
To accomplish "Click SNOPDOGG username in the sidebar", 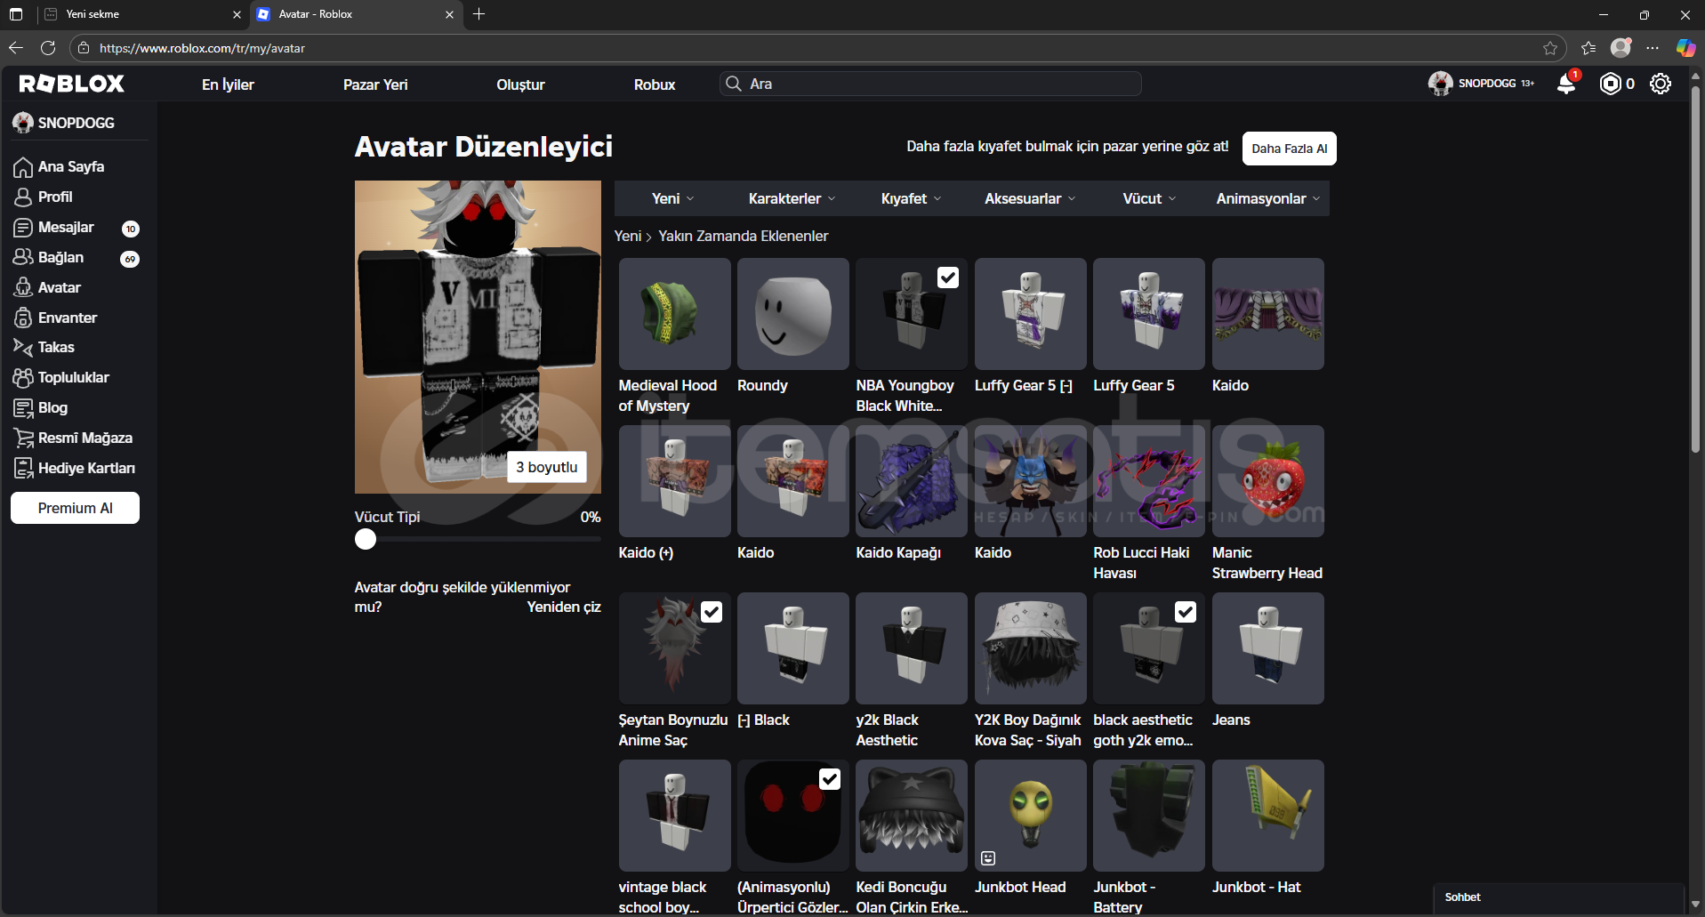I will tap(76, 123).
